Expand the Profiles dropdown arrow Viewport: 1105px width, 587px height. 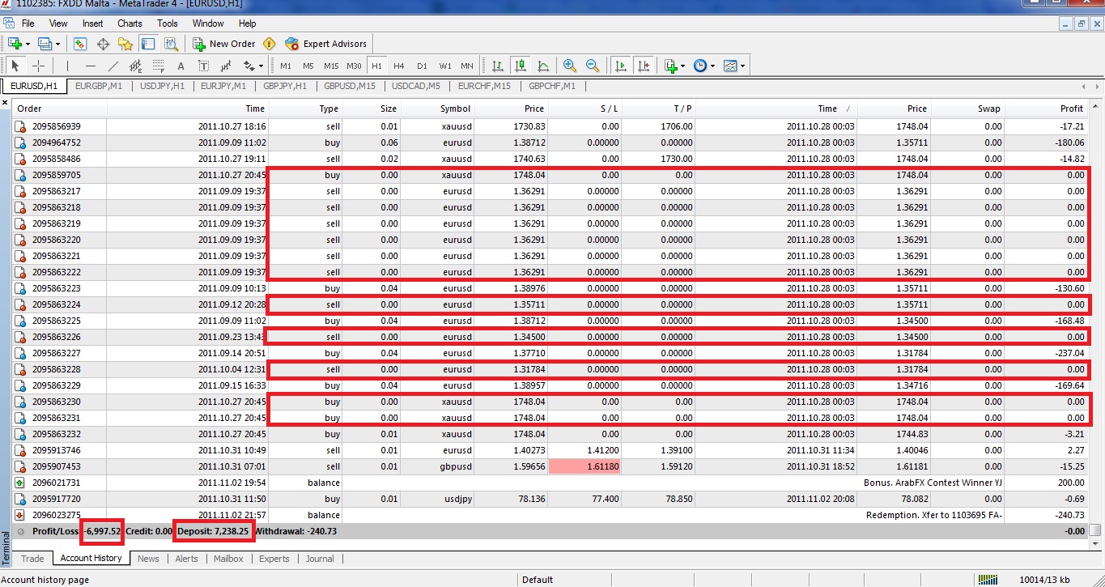pos(57,44)
